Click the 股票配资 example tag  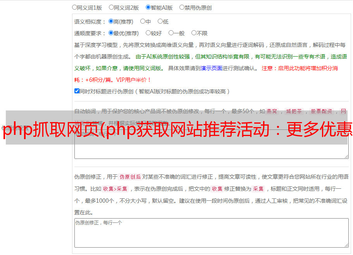tap(322, 111)
